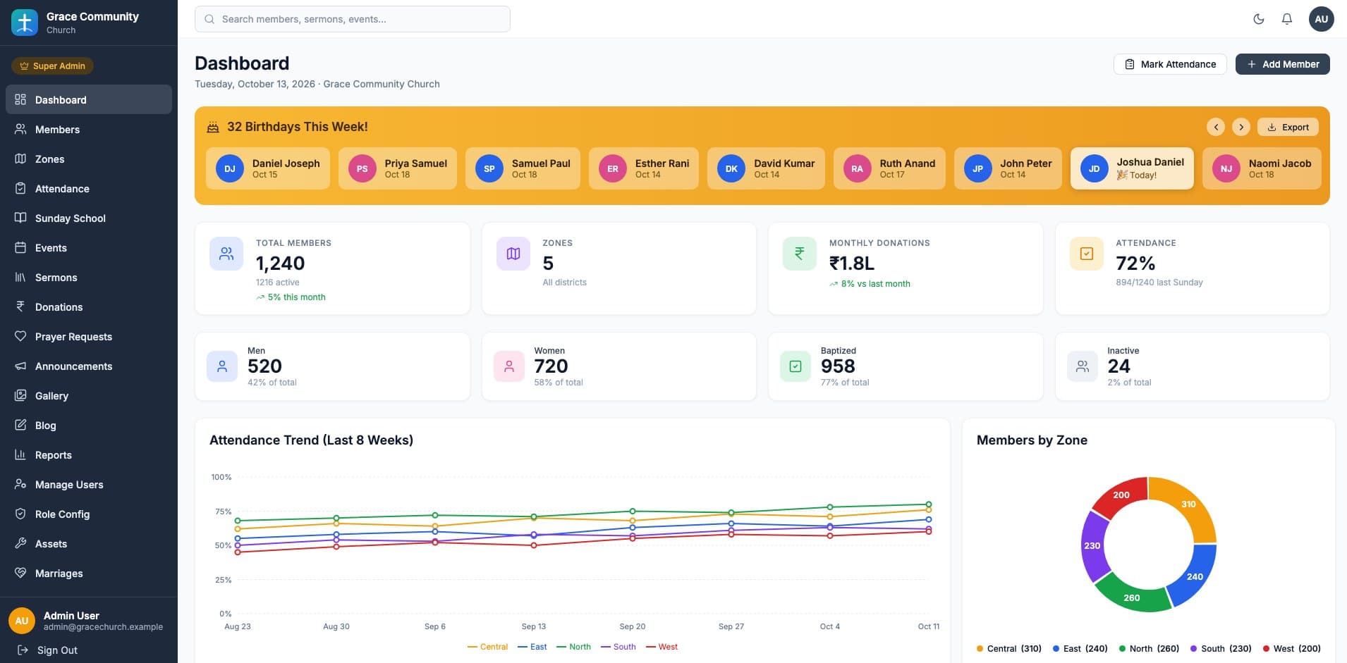Screen dimensions: 1347x663
Task: Toggle the North series in chart legend
Action: pos(573,647)
